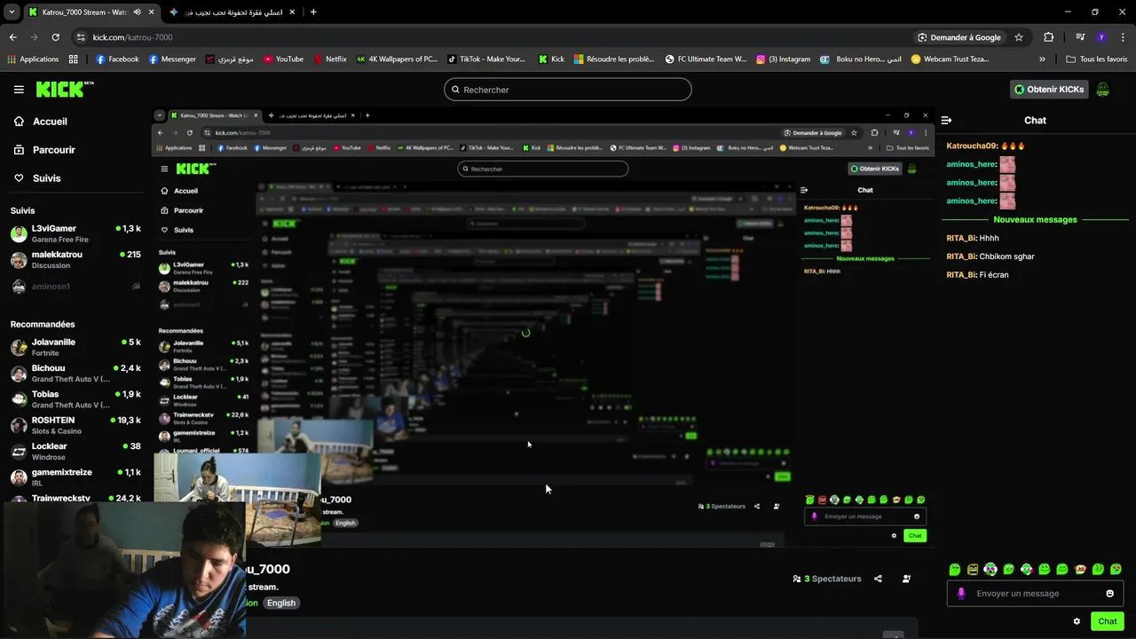Click the Envoyer un message input
Screen dimensions: 1136x639
pos(1035,593)
